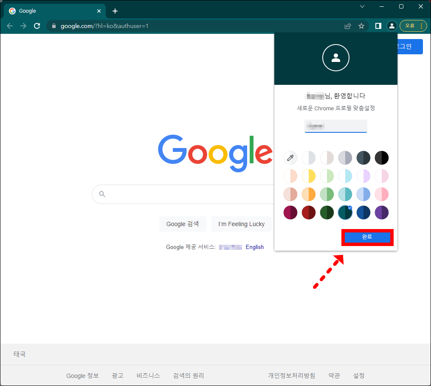Close the Google tab
The height and width of the screenshot is (386, 431).
click(x=99, y=11)
